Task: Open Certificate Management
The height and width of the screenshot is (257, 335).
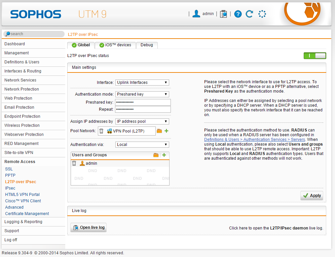Action: [27, 214]
